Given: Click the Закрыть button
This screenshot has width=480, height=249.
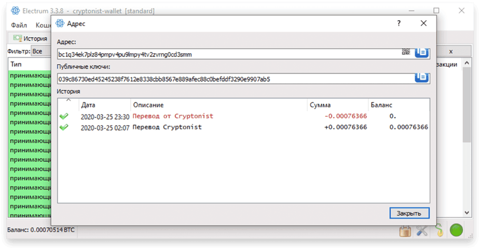Looking at the screenshot, I should pos(409,213).
